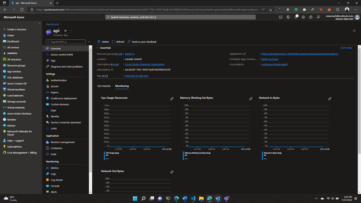Open the notifications bell icon
This screenshot has height=203, width=361.
click(x=296, y=17)
